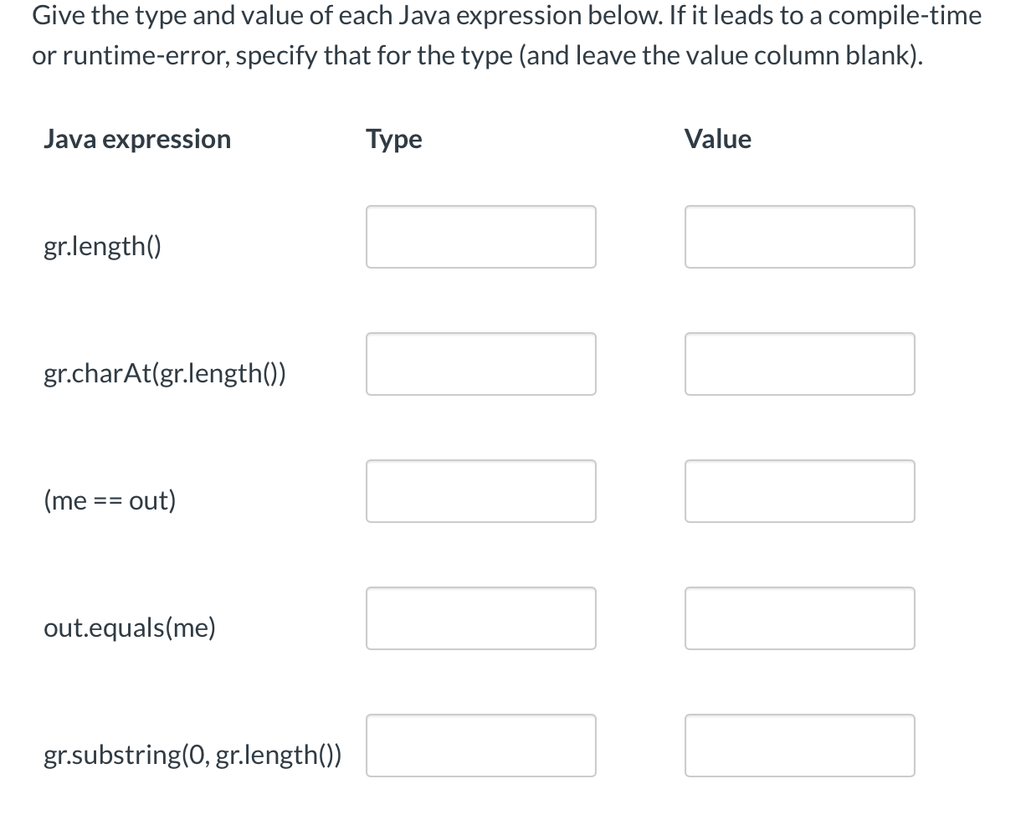
Task: Click the 'or runtime-error, specify' instruction line
Action: (479, 56)
